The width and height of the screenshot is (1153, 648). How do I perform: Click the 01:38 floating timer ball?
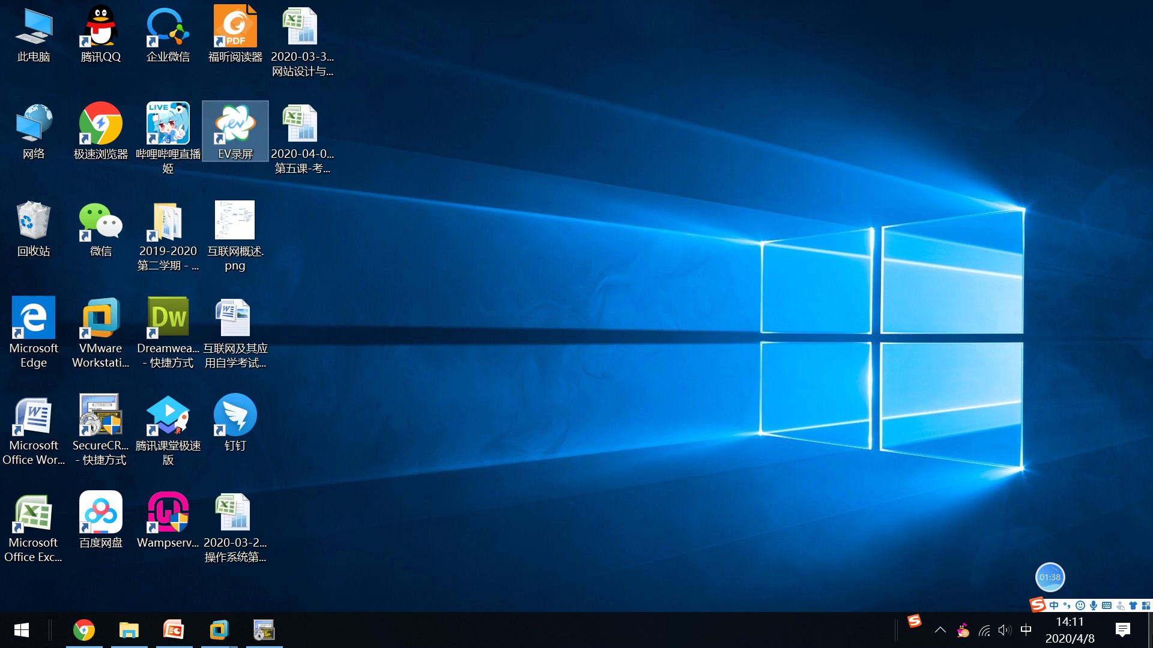pyautogui.click(x=1050, y=577)
